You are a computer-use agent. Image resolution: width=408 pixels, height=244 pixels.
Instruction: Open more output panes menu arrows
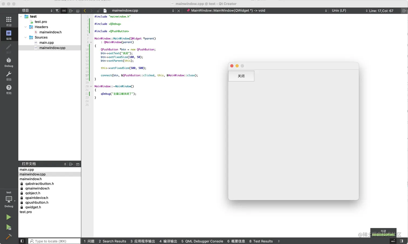click(x=279, y=241)
